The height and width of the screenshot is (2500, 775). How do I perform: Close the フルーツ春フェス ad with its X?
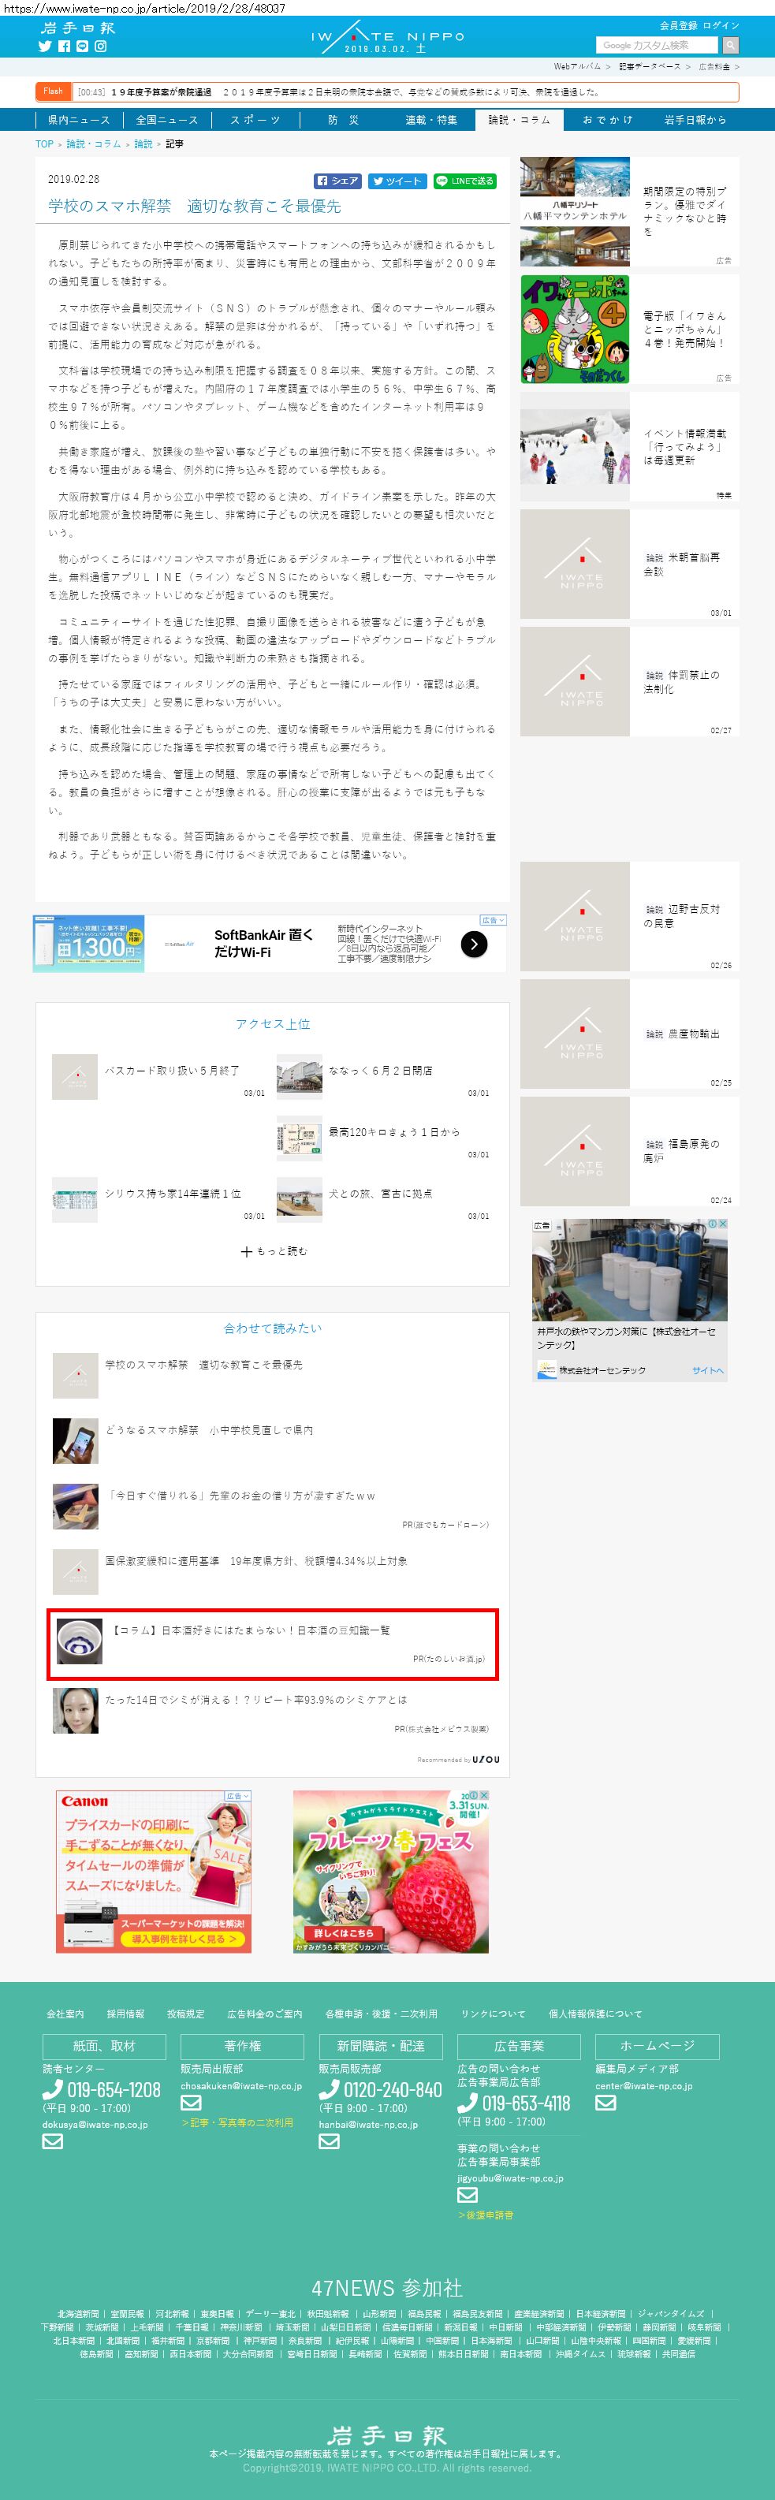point(484,1795)
